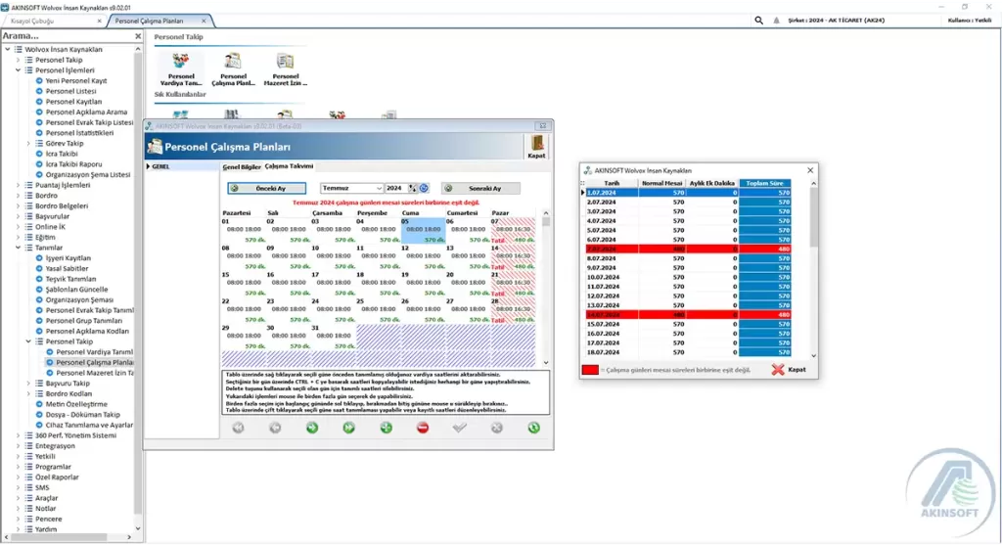
Task: Select Personel Mazeret İzin tree item
Action: 95,373
